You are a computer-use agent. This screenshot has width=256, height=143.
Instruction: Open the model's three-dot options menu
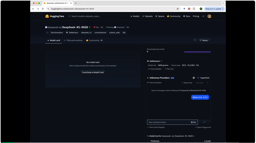point(195,40)
